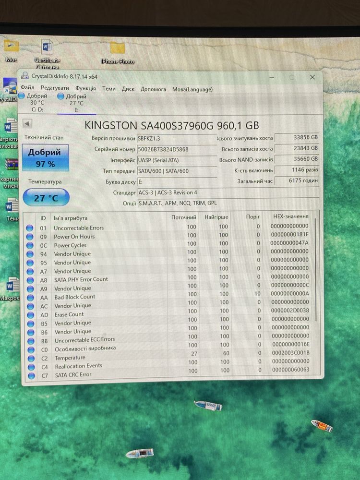Close the CrystalDiskInfo window
Image resolution: width=360 pixels, height=480 pixels.
pyautogui.click(x=312, y=77)
